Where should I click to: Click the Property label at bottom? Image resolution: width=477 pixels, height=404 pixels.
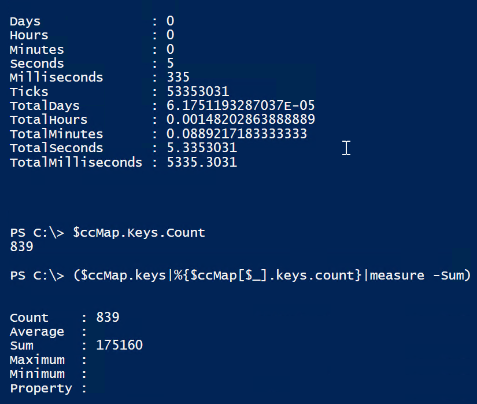pyautogui.click(x=40, y=388)
